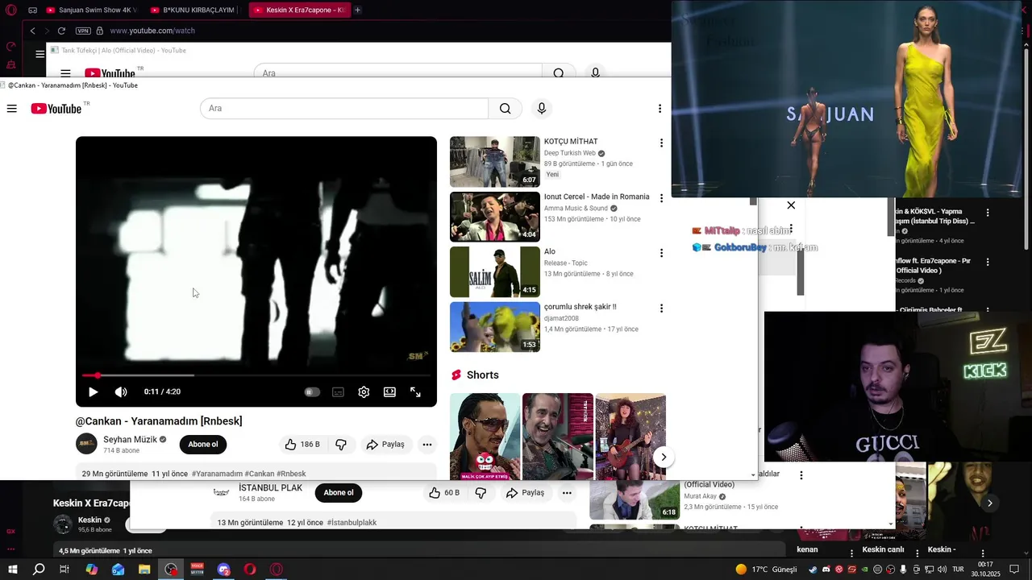Open a new browser tab
The image size is (1032, 580).
tap(358, 10)
